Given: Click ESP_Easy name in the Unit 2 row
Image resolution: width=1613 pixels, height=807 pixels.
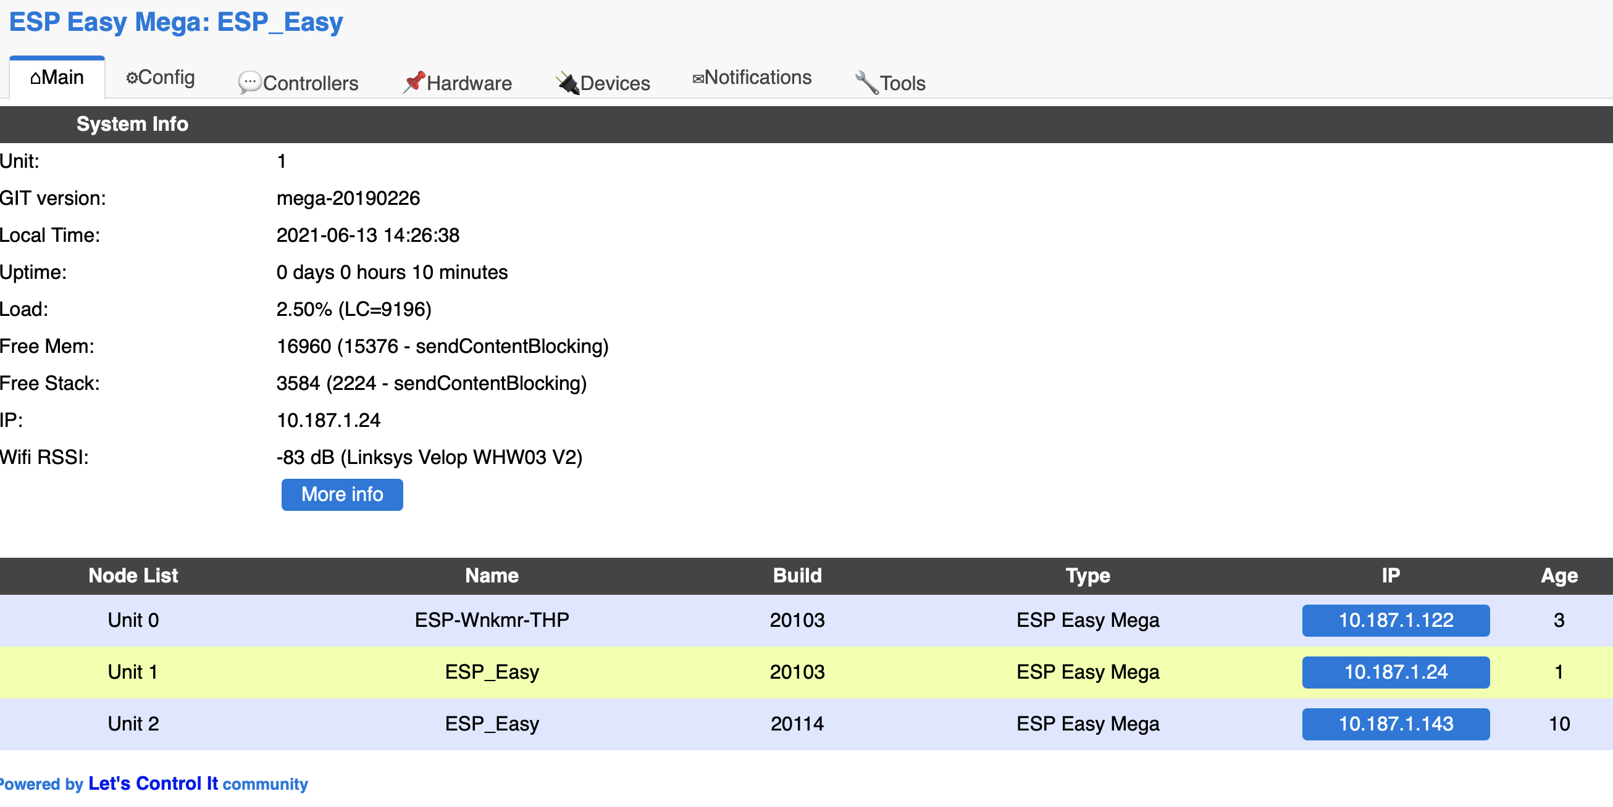Looking at the screenshot, I should [x=492, y=724].
